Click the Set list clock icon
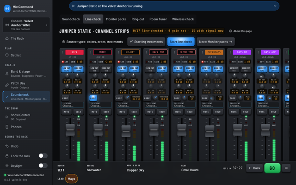Viewport: 296px width, 185px height. click(x=7, y=55)
